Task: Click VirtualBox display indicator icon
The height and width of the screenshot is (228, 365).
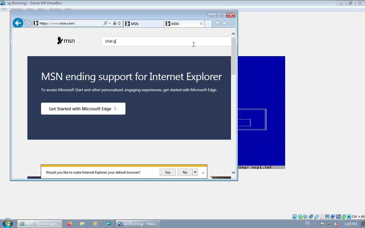Action: [x=327, y=217]
